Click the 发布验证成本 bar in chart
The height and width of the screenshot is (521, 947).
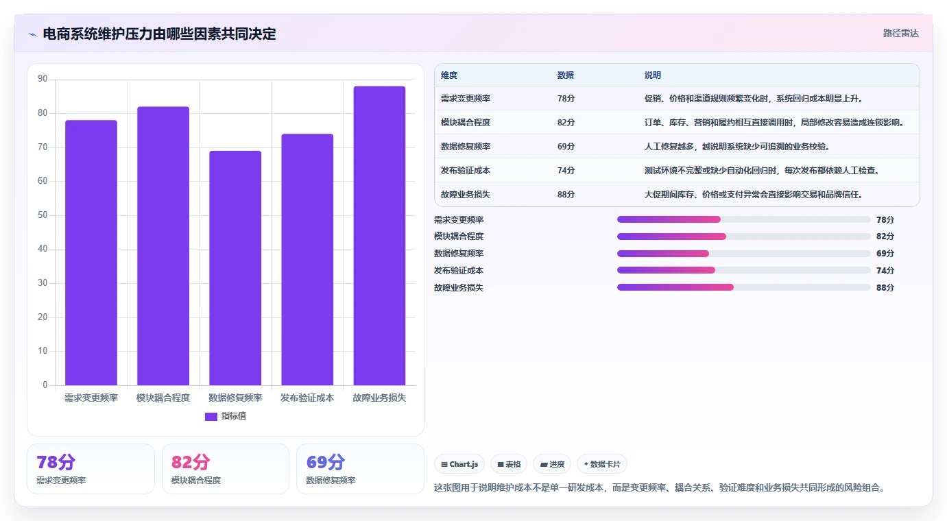[x=307, y=260]
